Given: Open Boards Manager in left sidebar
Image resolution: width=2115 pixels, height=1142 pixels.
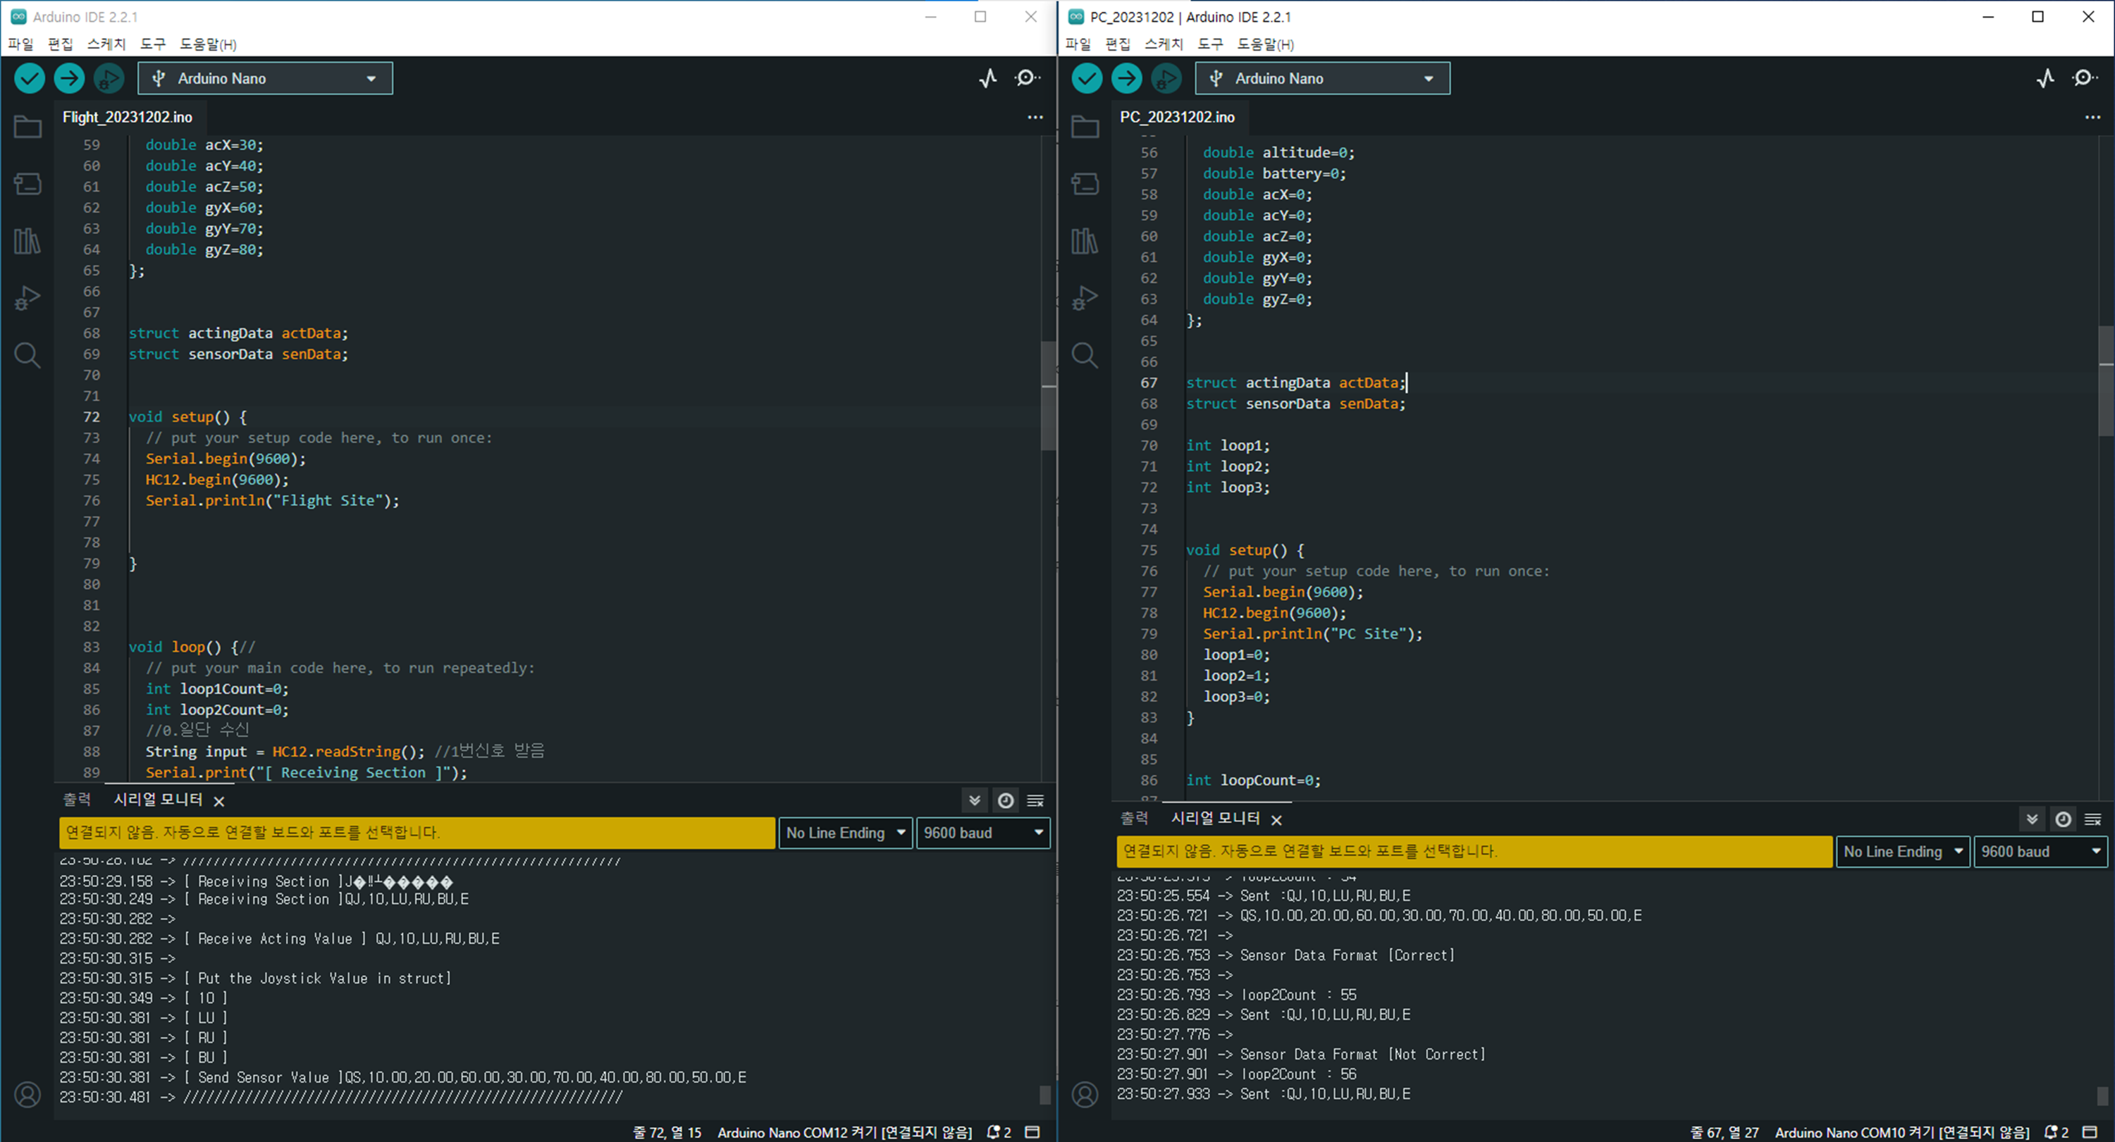Looking at the screenshot, I should (x=27, y=183).
